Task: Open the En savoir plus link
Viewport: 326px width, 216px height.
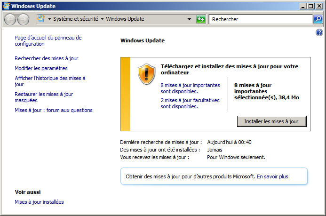Action: [x=272, y=176]
